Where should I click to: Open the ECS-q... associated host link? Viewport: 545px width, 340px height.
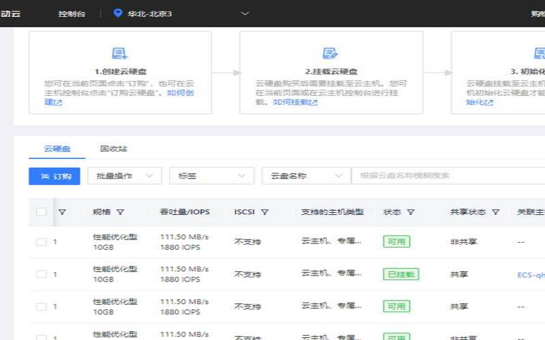pos(531,275)
